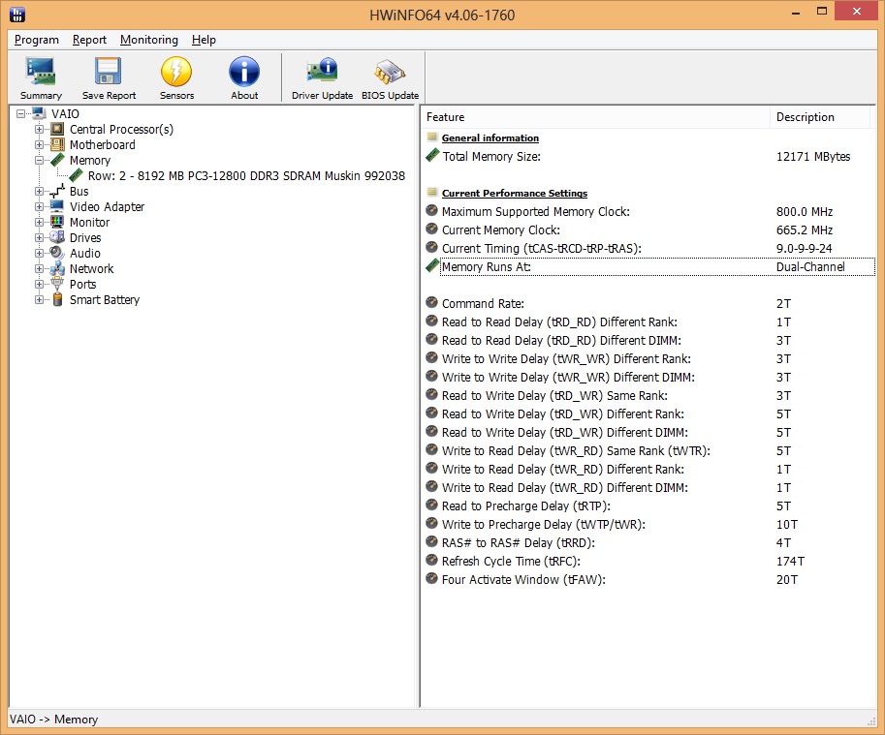Open the Program menu

coord(37,40)
